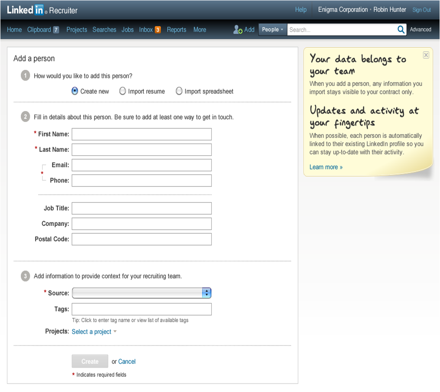The width and height of the screenshot is (440, 392).
Task: Focus the Tags input field
Action: click(142, 309)
